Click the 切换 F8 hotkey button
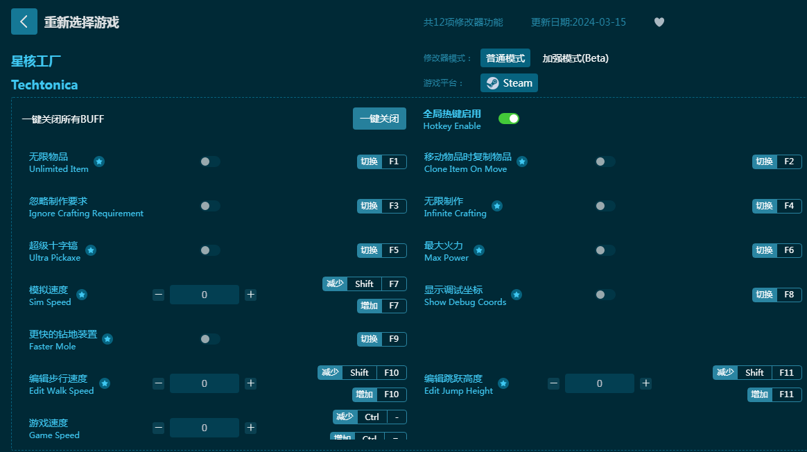807x452 pixels. click(777, 295)
